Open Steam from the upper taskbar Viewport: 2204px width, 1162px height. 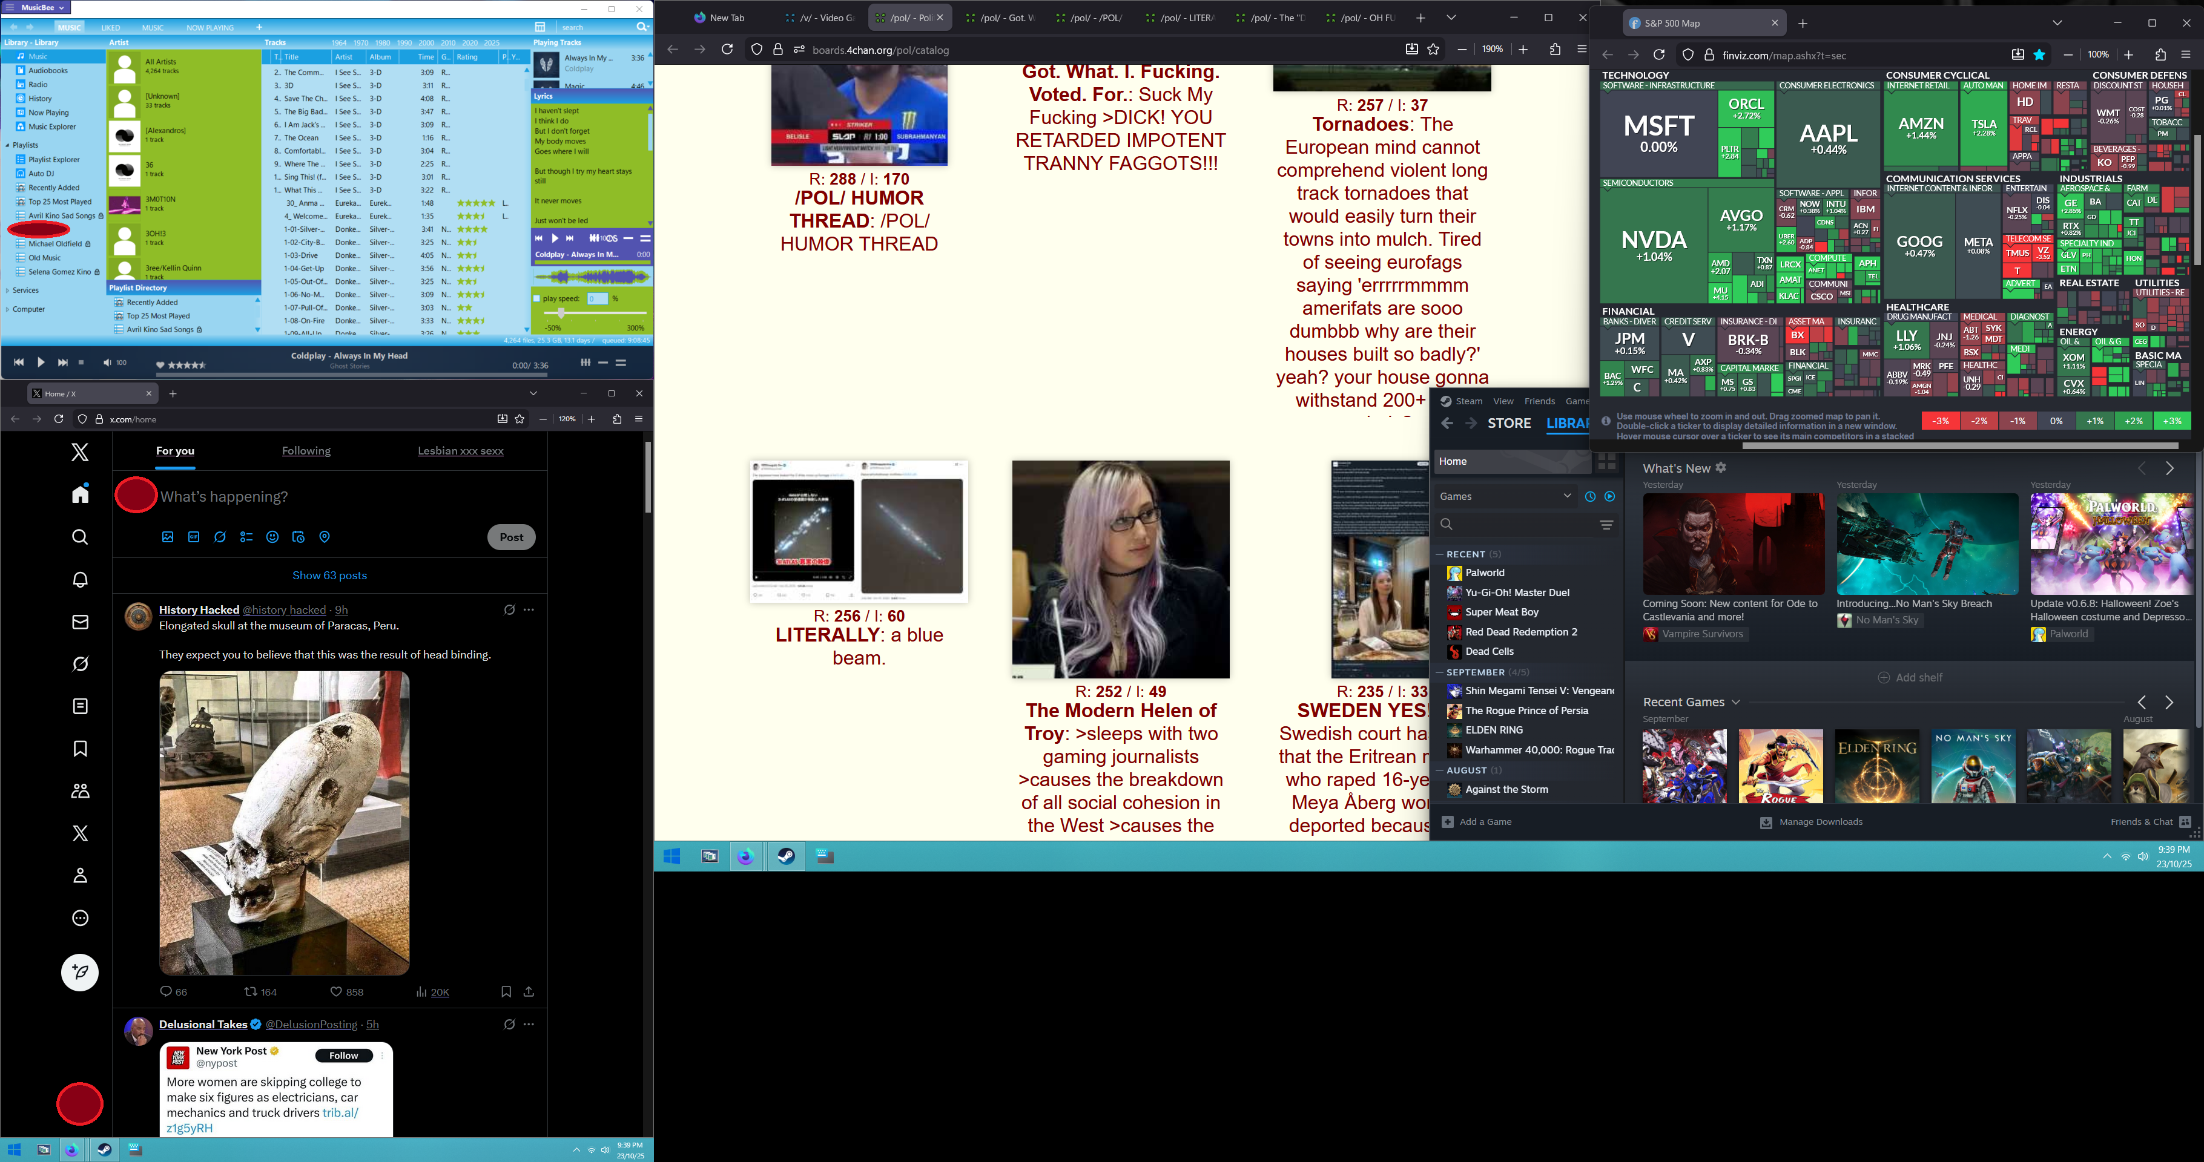click(785, 856)
